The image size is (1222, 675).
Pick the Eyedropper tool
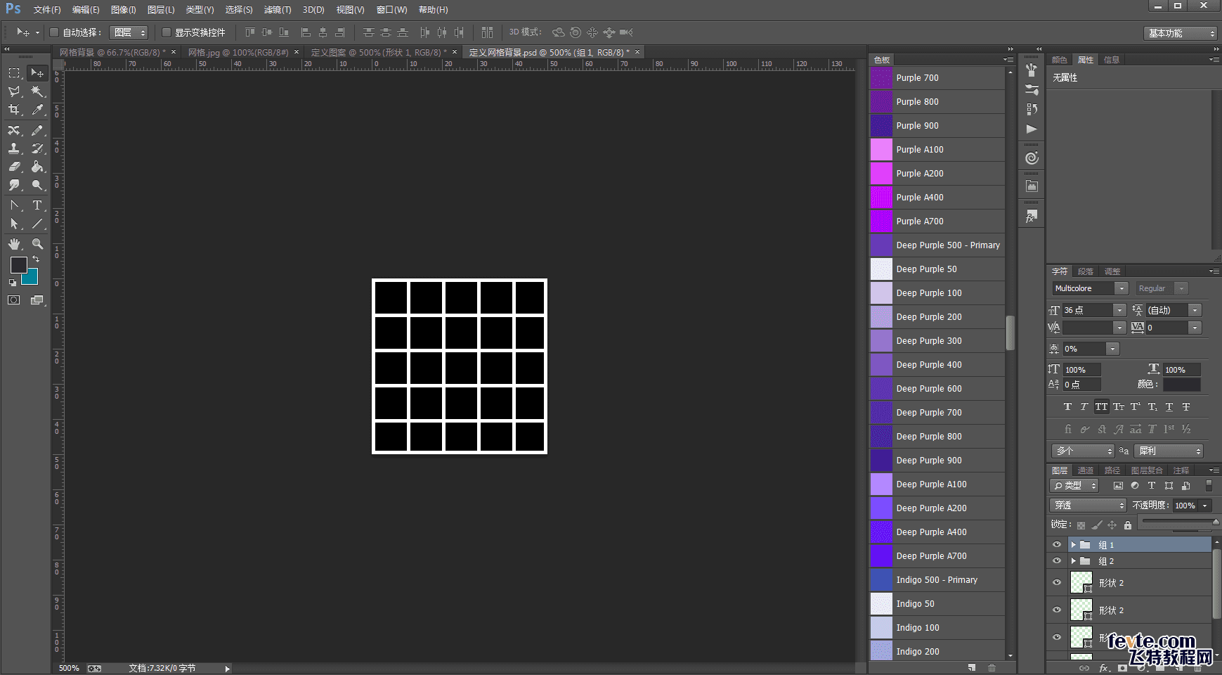coord(38,110)
